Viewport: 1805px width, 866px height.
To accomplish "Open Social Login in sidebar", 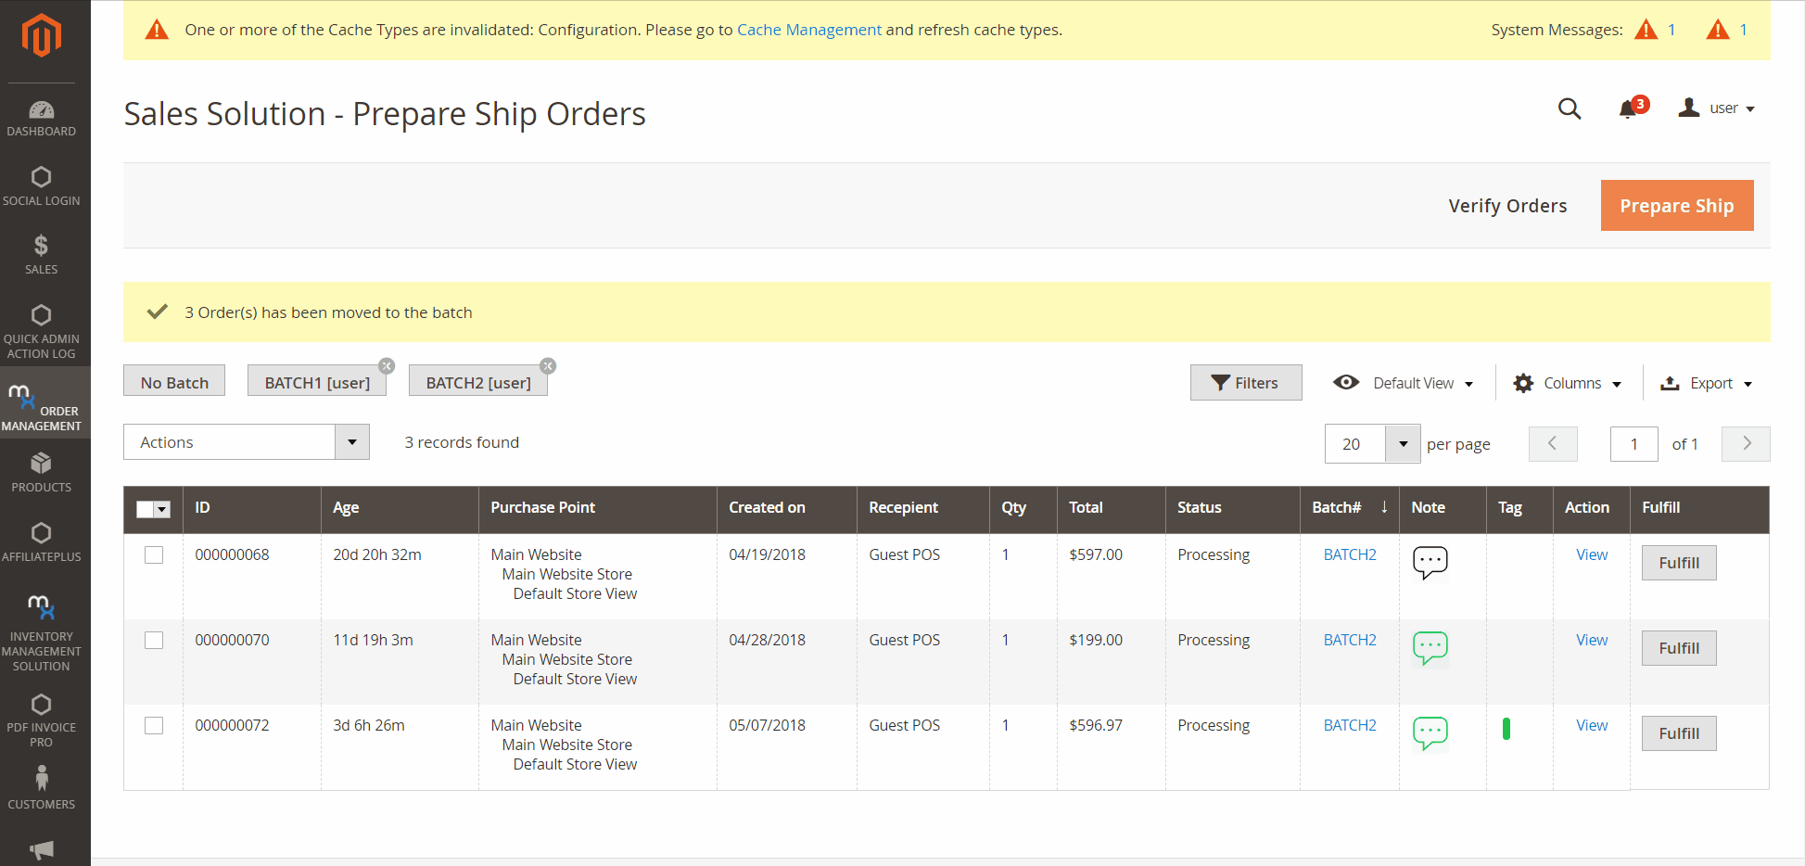I will click(42, 186).
